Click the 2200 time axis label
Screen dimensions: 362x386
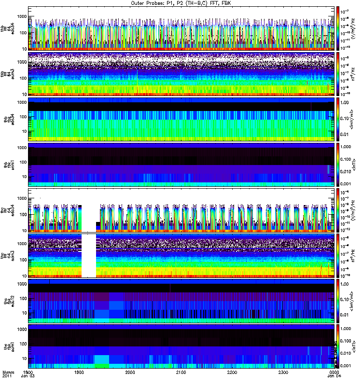coord(232,372)
